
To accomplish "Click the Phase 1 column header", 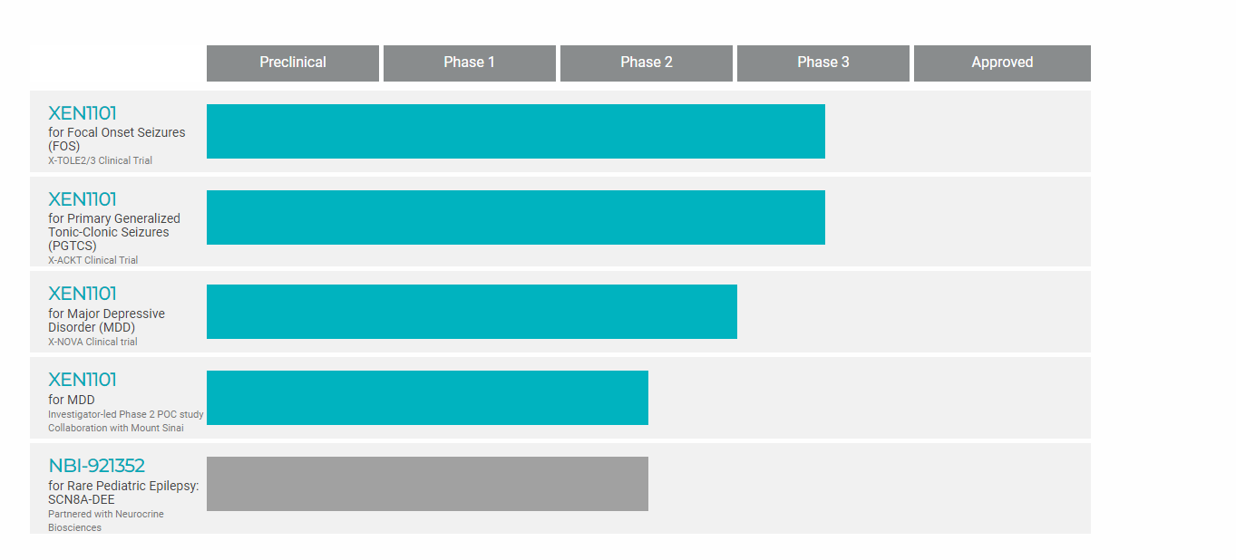I will click(469, 63).
